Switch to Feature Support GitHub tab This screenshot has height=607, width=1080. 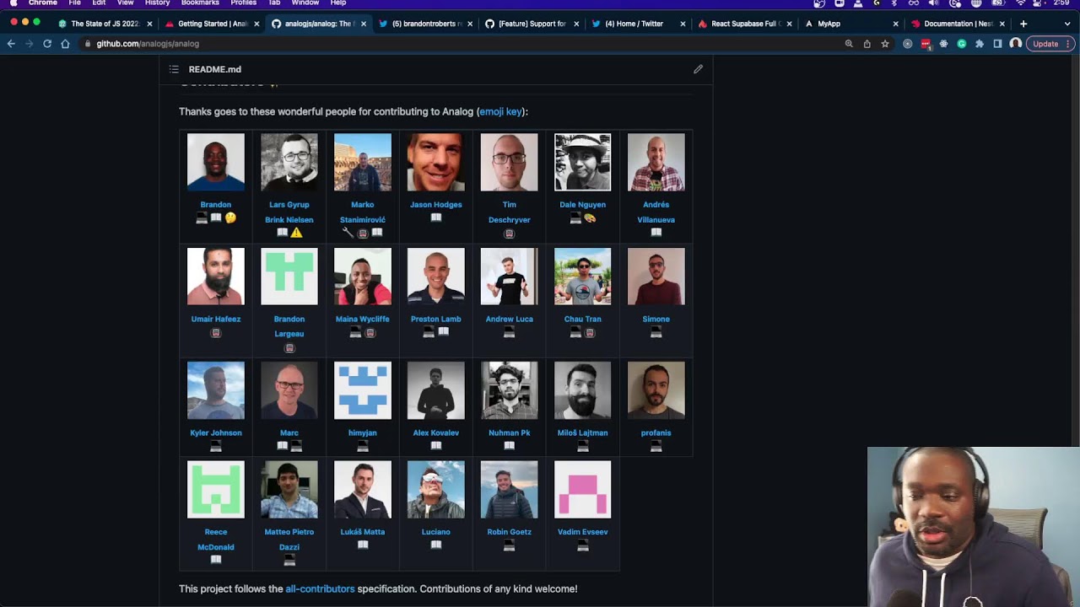click(532, 24)
